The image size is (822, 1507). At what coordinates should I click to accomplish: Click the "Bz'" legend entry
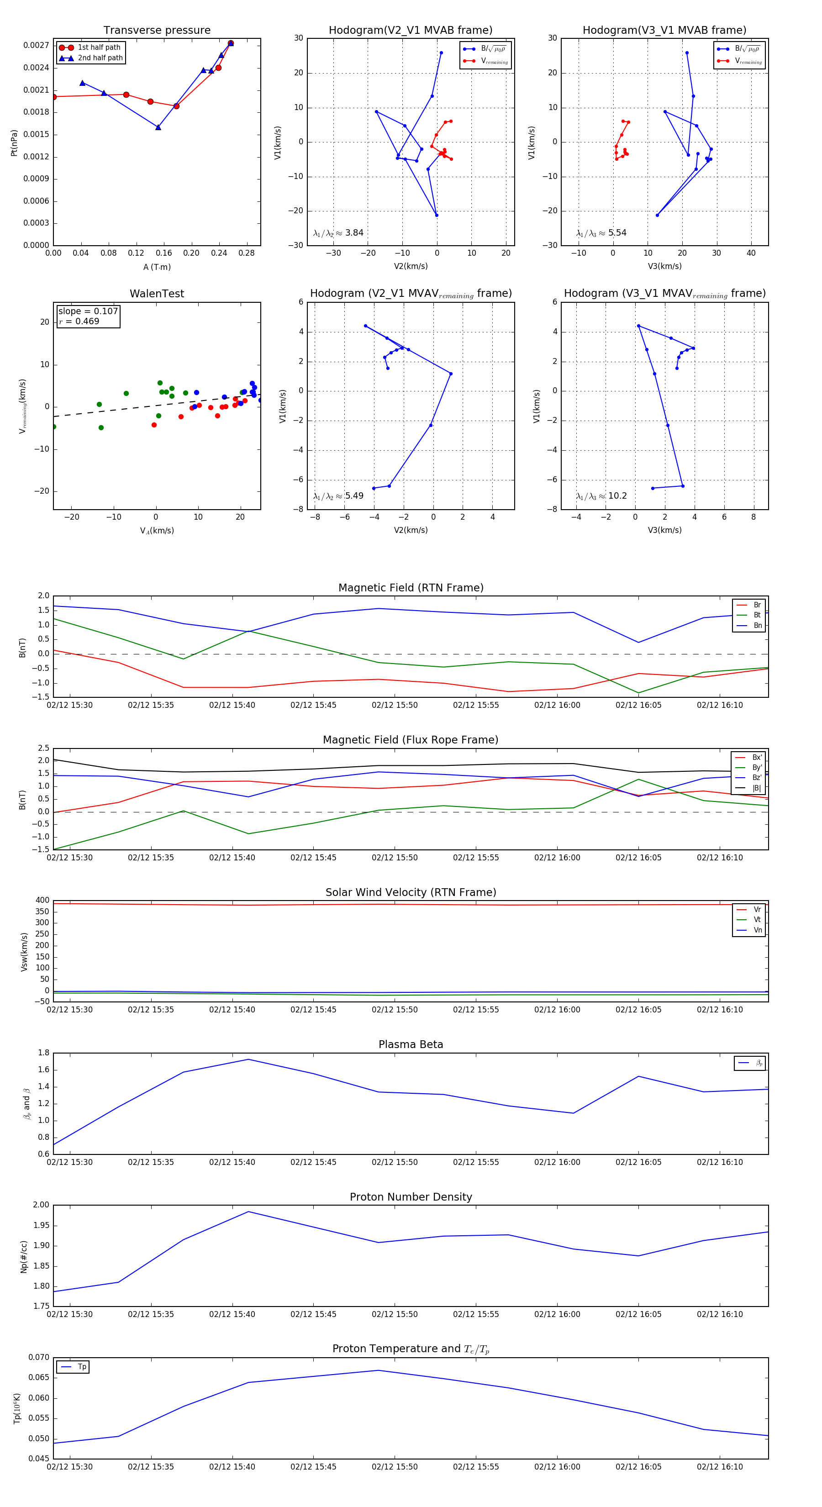tap(748, 778)
